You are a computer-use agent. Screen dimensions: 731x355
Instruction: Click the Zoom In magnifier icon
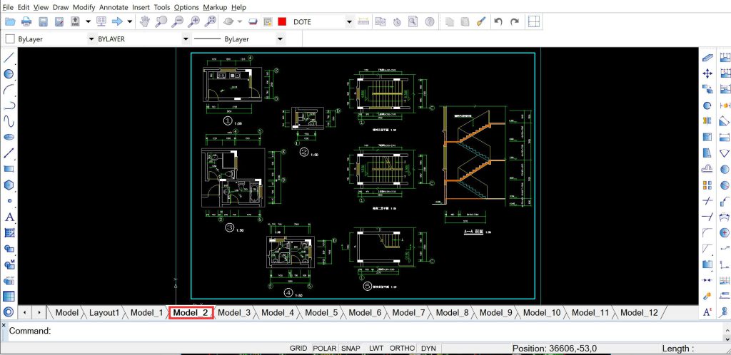(194, 21)
